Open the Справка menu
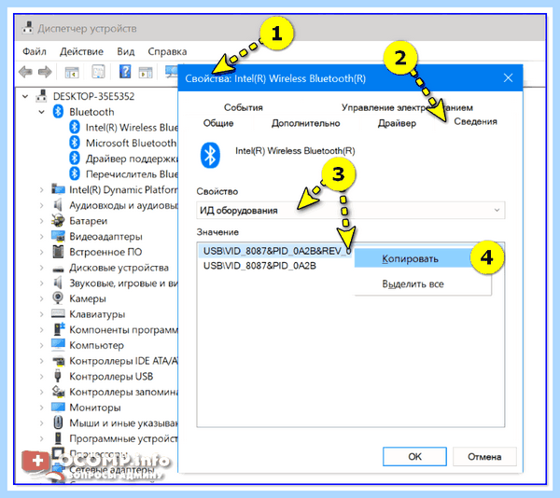This screenshot has width=560, height=498. [167, 51]
